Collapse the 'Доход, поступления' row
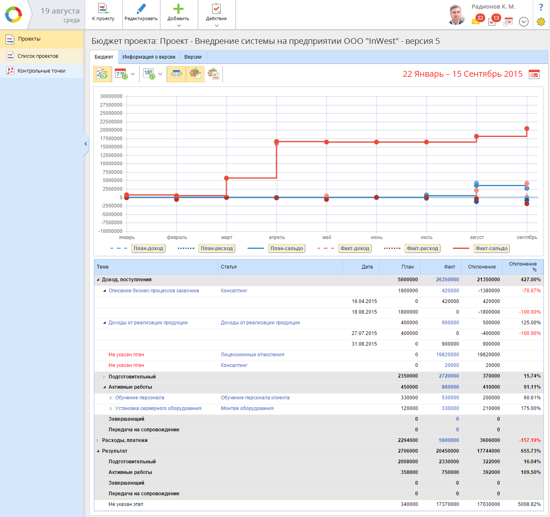The width and height of the screenshot is (550, 517). click(x=98, y=280)
